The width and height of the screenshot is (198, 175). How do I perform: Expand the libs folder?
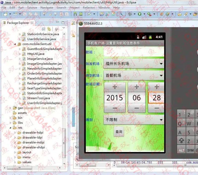tap(10, 123)
